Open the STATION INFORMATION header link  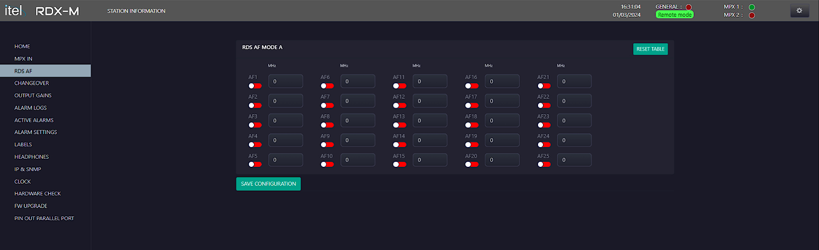pyautogui.click(x=136, y=11)
